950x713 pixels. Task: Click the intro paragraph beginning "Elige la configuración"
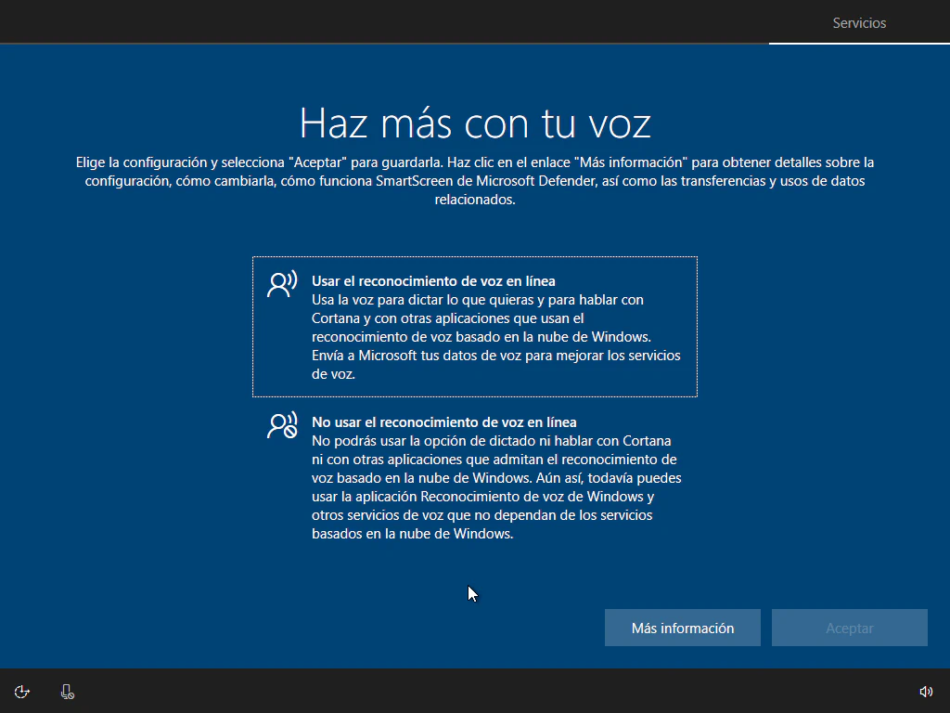[475, 180]
